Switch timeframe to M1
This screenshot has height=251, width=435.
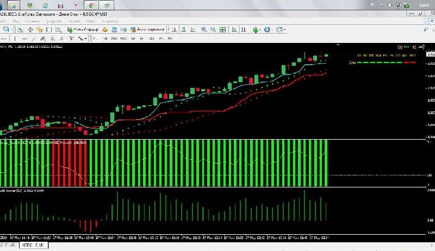95,39
